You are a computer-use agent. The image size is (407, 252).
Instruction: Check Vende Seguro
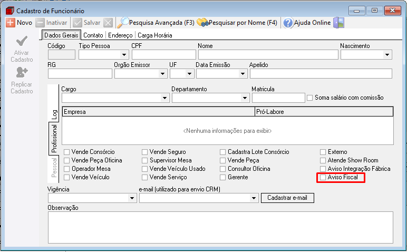pos(144,152)
